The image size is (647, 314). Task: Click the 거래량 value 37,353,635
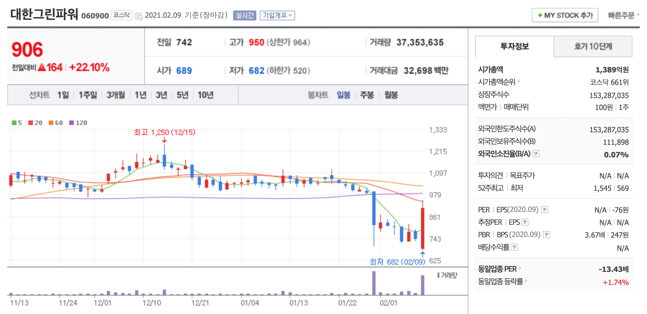point(420,42)
